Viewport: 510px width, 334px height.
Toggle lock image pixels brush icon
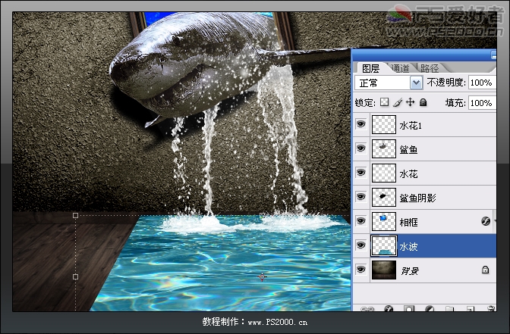(398, 102)
